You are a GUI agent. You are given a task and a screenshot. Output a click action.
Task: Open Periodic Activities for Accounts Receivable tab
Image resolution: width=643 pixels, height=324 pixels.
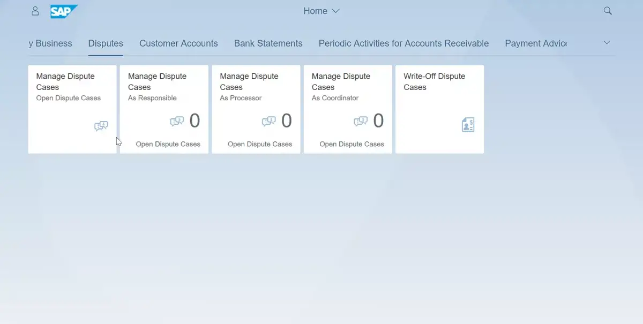tap(403, 43)
